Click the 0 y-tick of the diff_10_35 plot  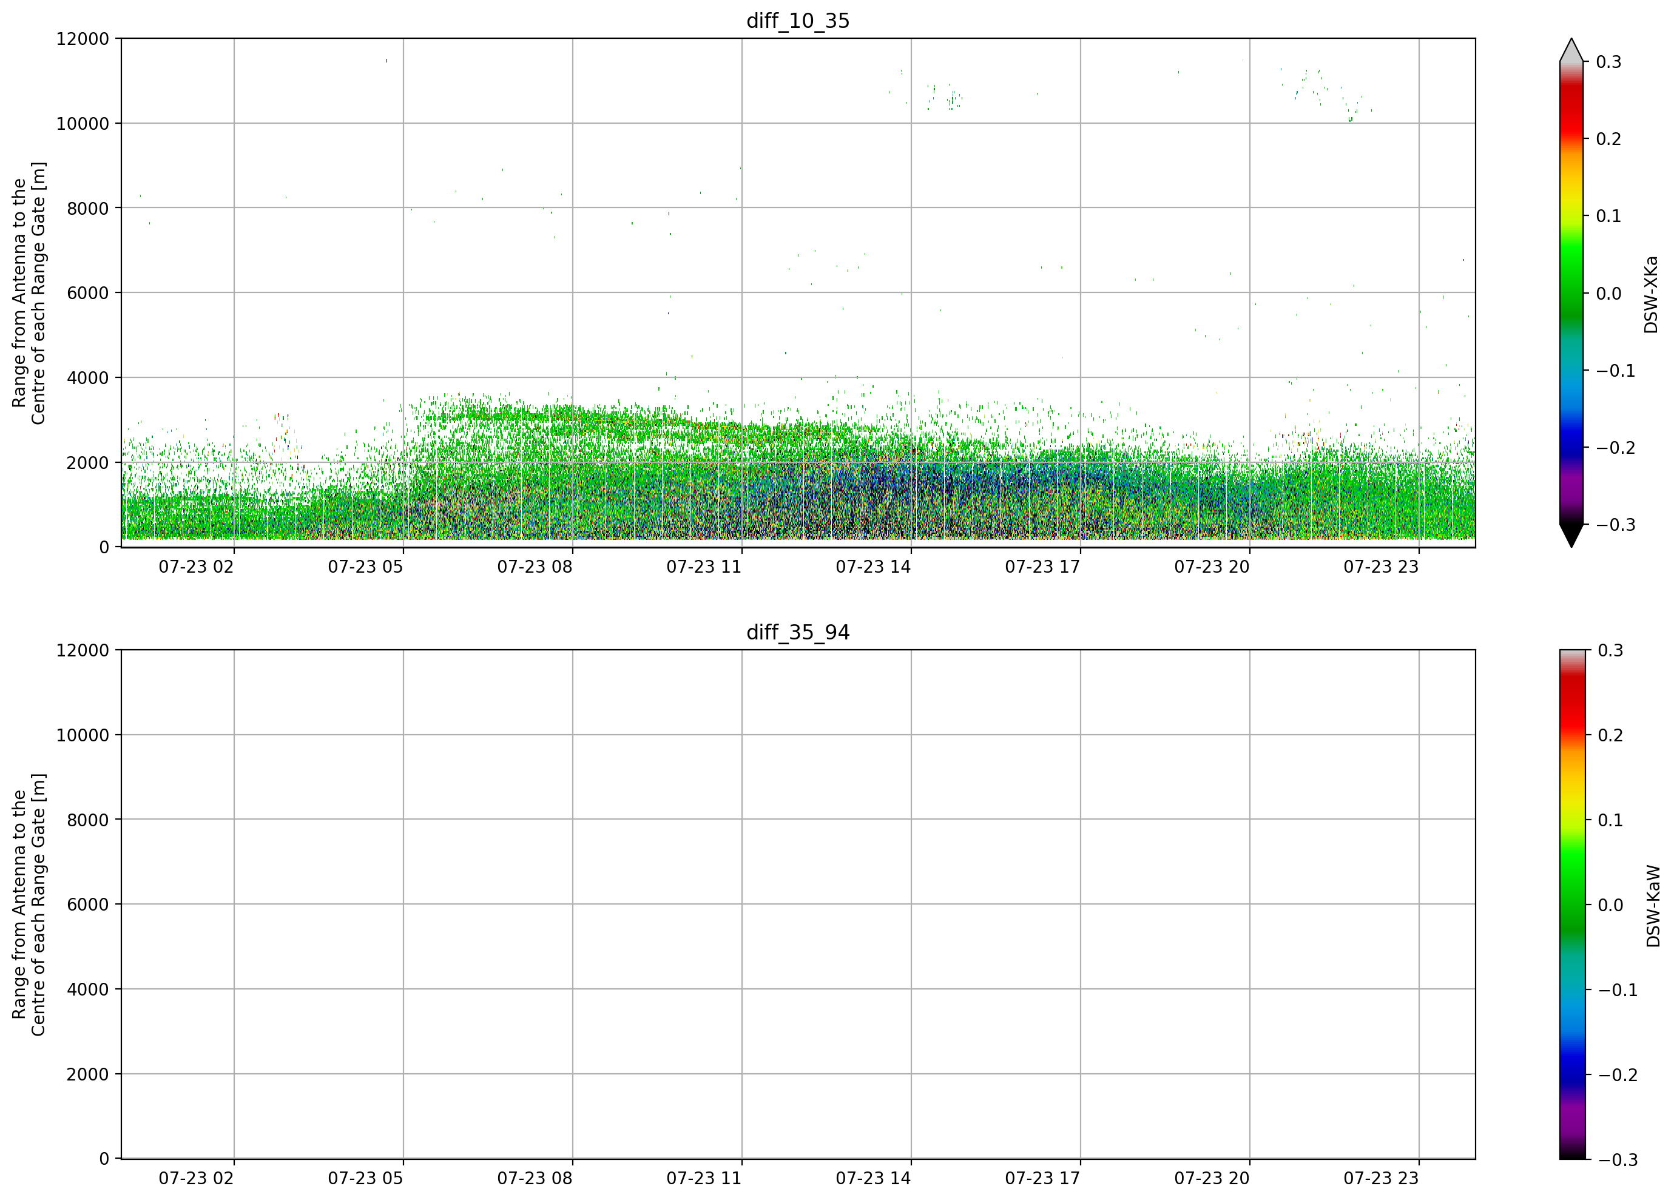coord(104,548)
